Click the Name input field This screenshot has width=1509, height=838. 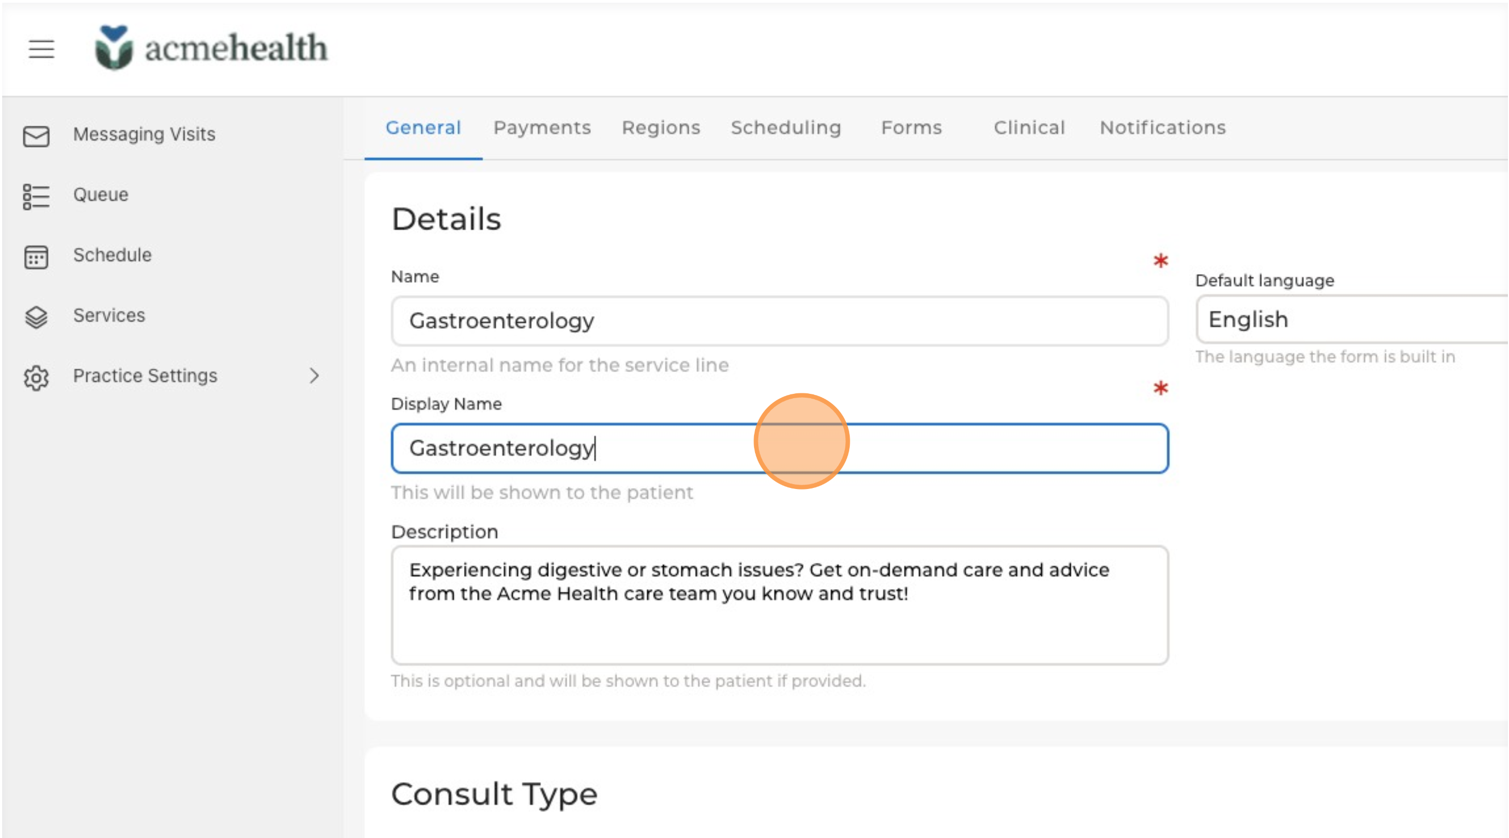click(780, 321)
